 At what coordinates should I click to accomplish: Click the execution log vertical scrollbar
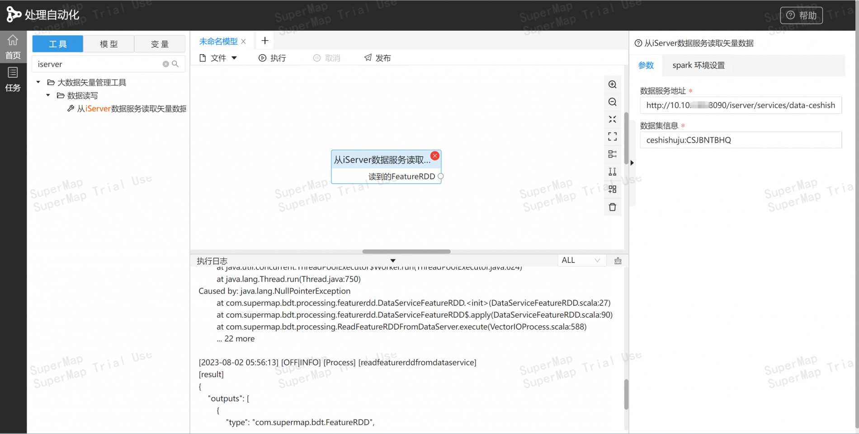(626, 394)
